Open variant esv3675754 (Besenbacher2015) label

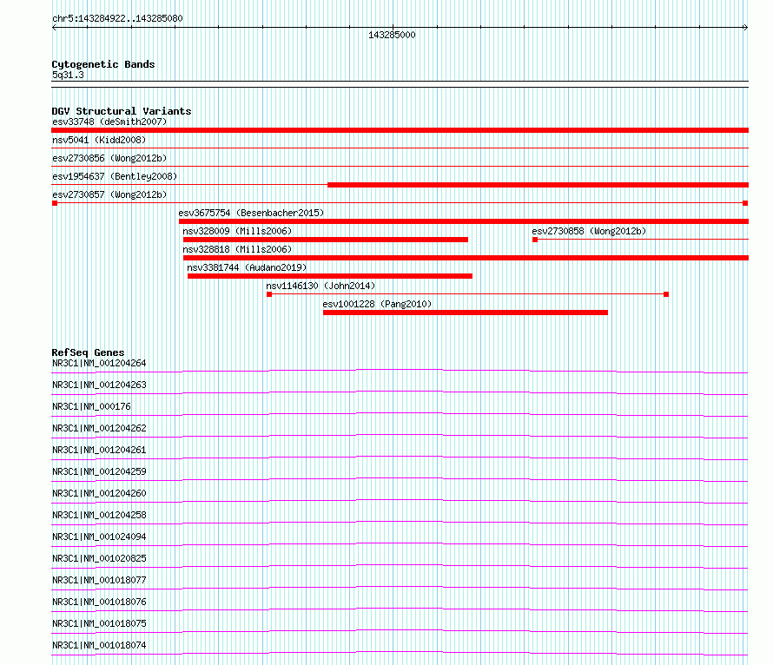coord(251,213)
